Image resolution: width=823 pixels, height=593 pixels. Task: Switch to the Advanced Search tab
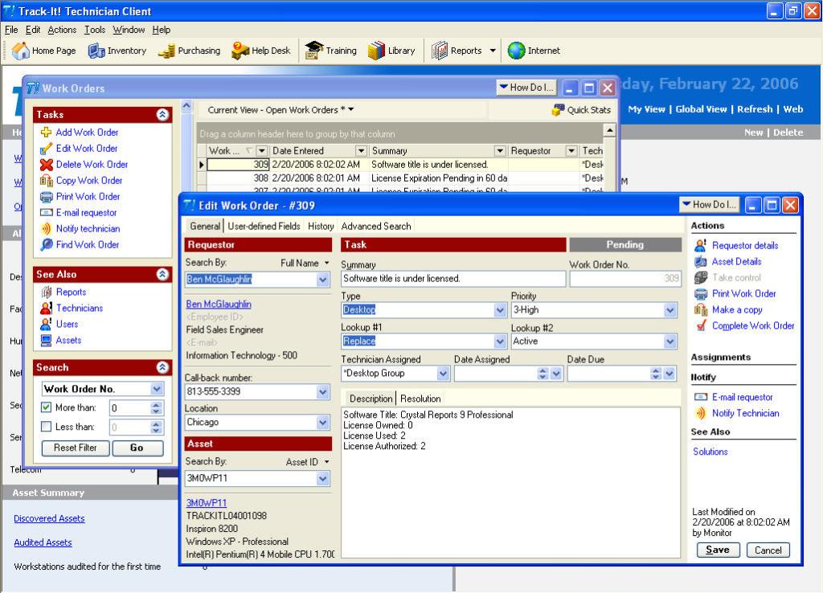(376, 226)
